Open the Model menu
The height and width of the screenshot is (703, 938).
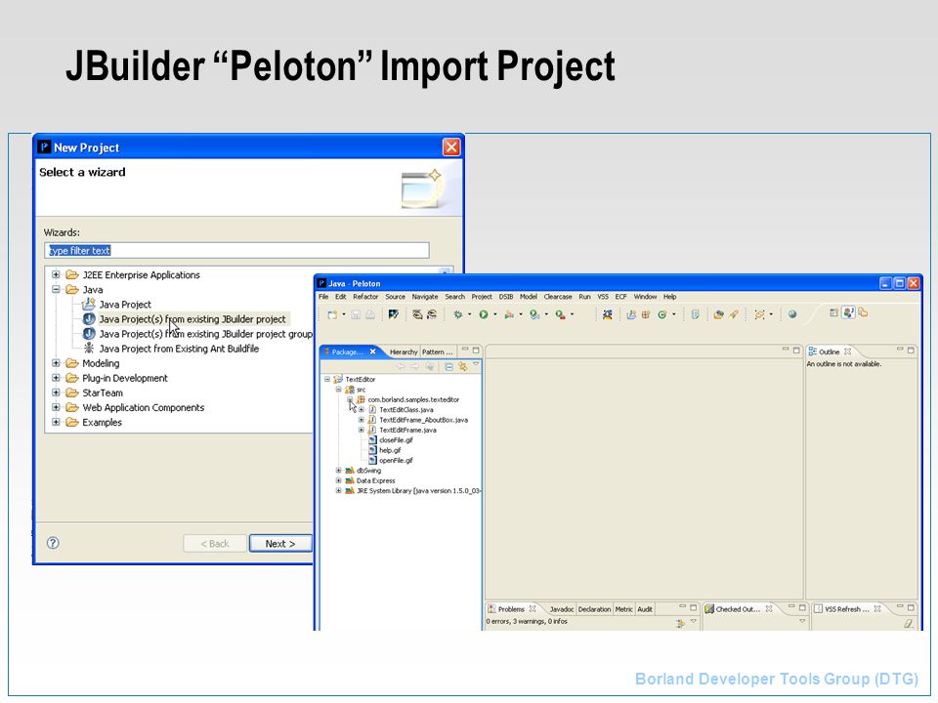coord(529,297)
